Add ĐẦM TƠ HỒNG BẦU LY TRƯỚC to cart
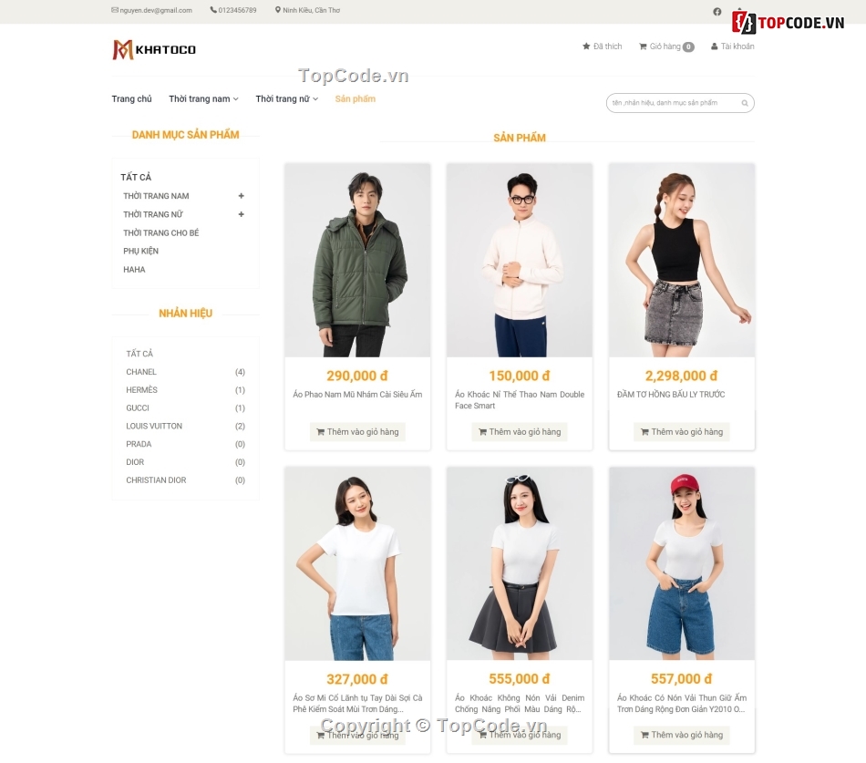 pyautogui.click(x=681, y=432)
